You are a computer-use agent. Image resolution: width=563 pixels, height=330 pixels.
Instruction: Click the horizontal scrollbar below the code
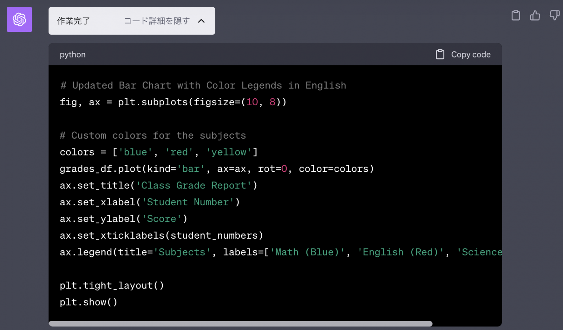click(240, 323)
